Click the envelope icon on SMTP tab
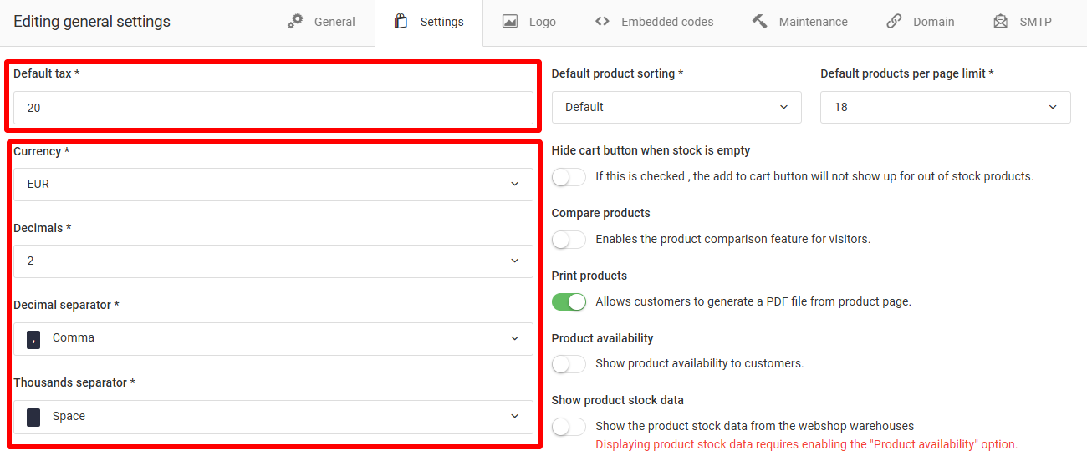Viewport: 1087px width, 461px height. pos(1000,22)
